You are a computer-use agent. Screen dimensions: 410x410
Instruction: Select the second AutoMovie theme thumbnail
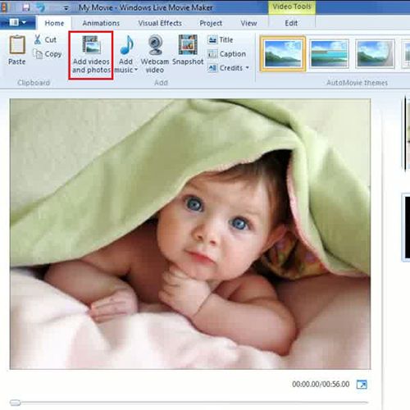coord(330,53)
